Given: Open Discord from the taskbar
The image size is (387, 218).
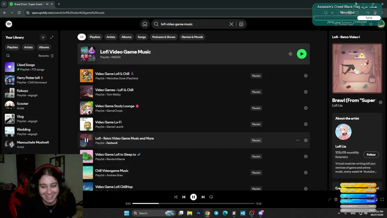Looking at the screenshot, I should coord(261,213).
